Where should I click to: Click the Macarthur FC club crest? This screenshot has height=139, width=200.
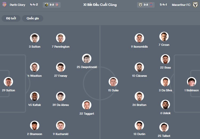pos(195,5)
